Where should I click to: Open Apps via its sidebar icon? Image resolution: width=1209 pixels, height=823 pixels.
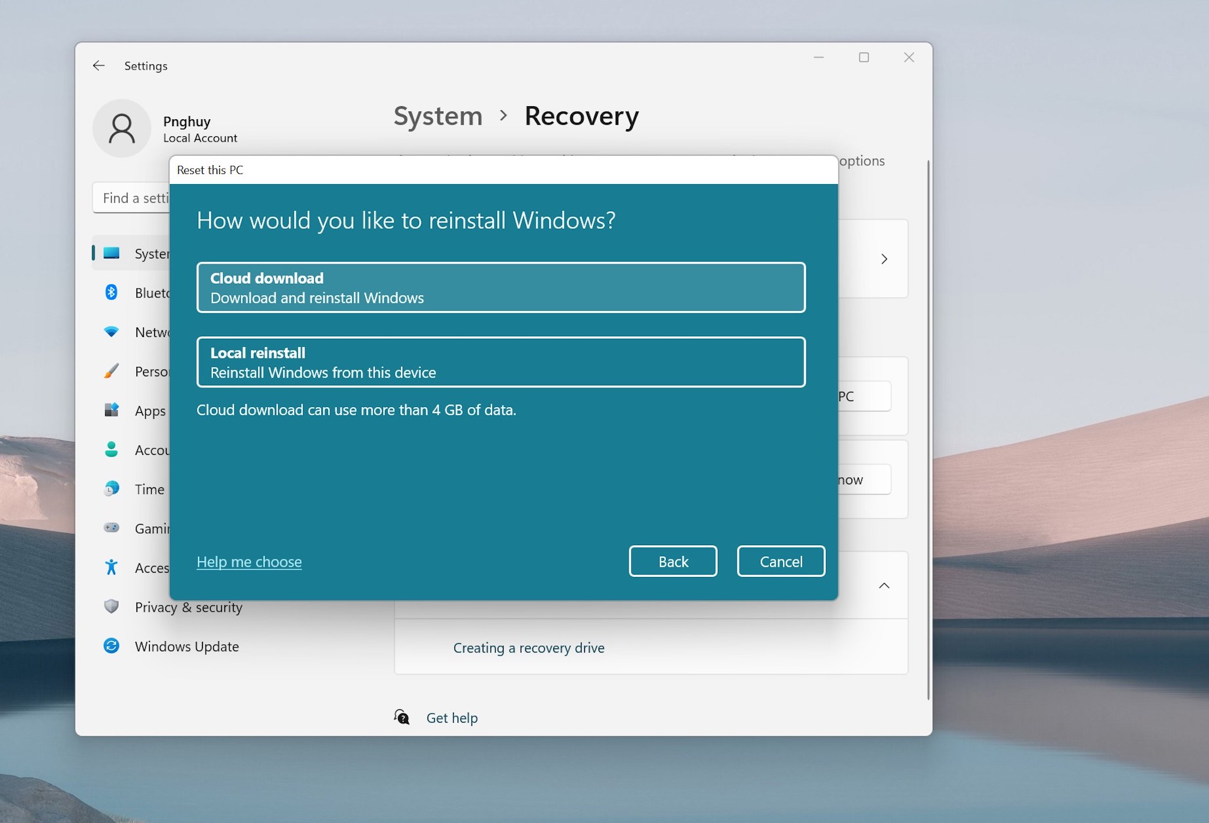112,410
